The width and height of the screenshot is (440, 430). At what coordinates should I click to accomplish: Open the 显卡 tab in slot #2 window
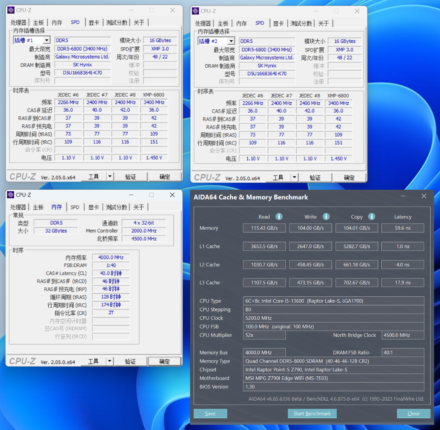click(278, 24)
